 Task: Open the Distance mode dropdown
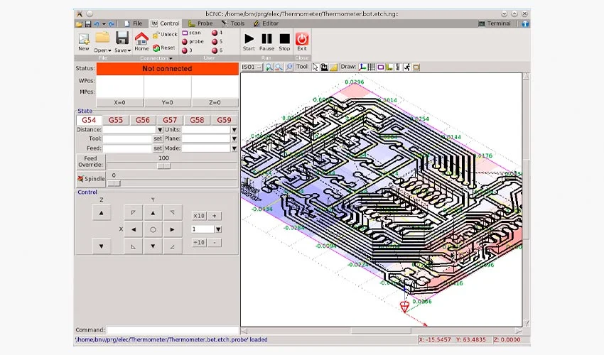[160, 130]
